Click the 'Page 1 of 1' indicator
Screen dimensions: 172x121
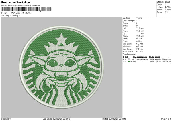click(x=166, y=119)
